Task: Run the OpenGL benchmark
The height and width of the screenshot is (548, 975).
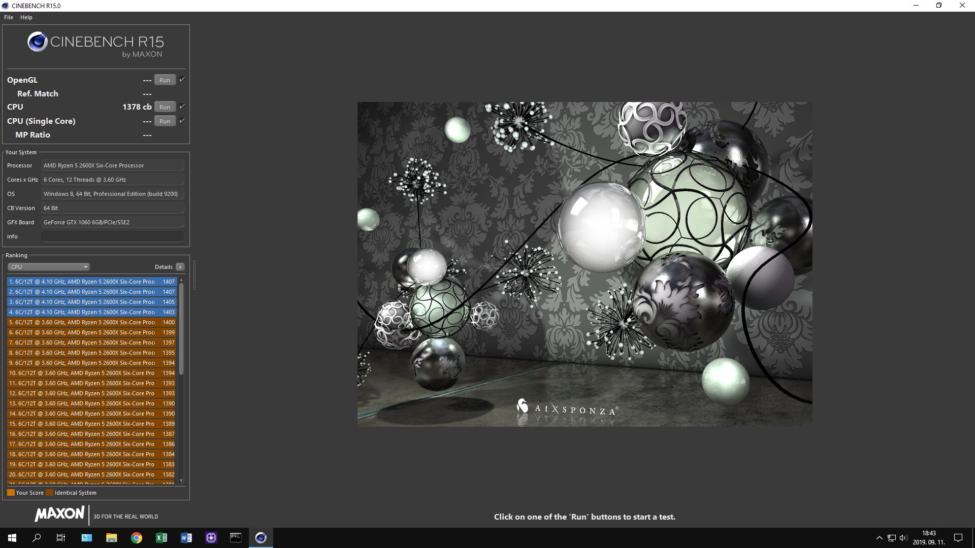Action: (165, 80)
